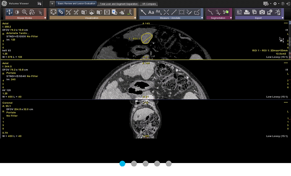Click the running figure quick export icon
291x176 pixels.
tap(277, 12)
